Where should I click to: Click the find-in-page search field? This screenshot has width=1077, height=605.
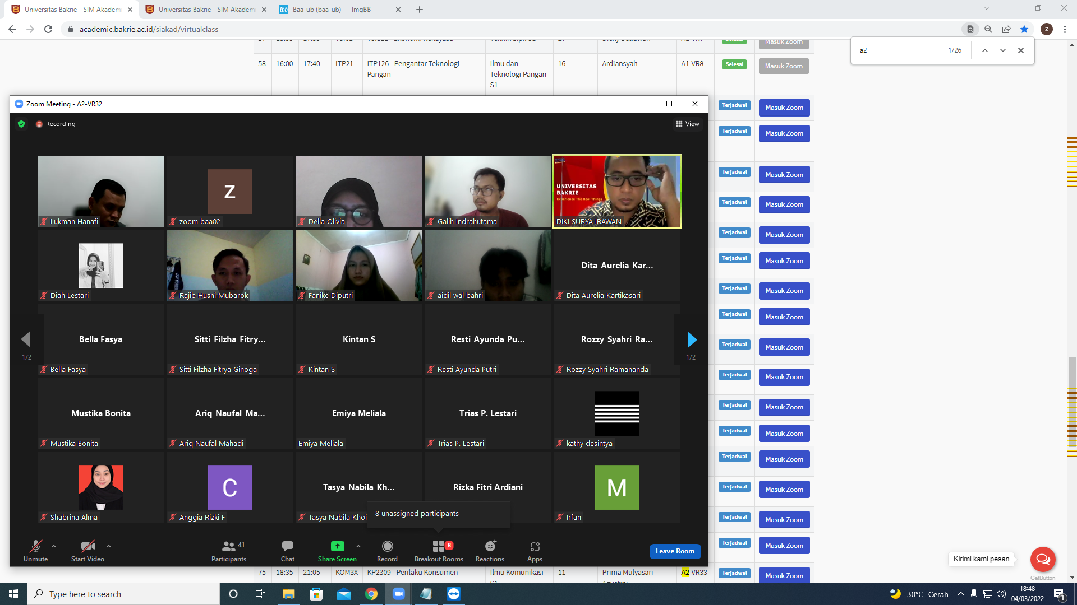(x=900, y=50)
